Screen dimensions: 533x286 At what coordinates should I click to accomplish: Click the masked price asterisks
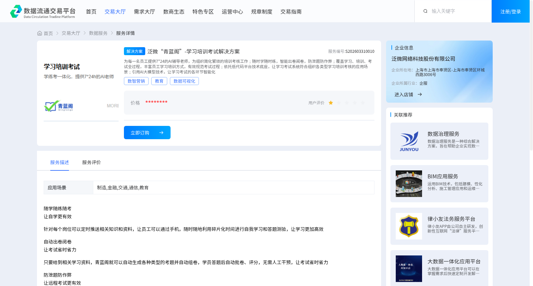(x=156, y=102)
